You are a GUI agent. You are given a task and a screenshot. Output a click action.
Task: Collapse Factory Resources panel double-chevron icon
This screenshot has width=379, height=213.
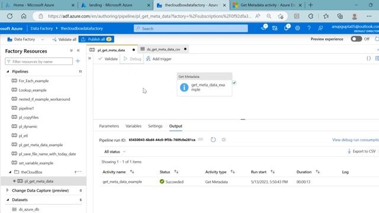[x=78, y=50]
